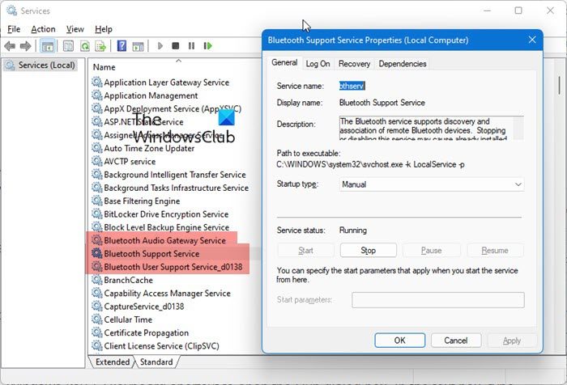Select Block Level Backup Engine Service row
The image size is (567, 385).
(x=160, y=227)
